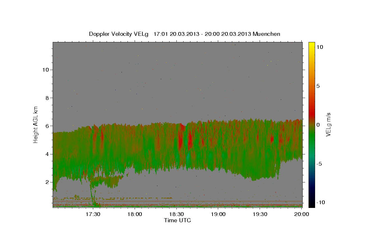Click the '19:00' time axis label

click(x=218, y=214)
